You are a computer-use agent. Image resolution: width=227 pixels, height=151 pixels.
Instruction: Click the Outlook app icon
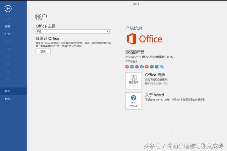pos(142,67)
